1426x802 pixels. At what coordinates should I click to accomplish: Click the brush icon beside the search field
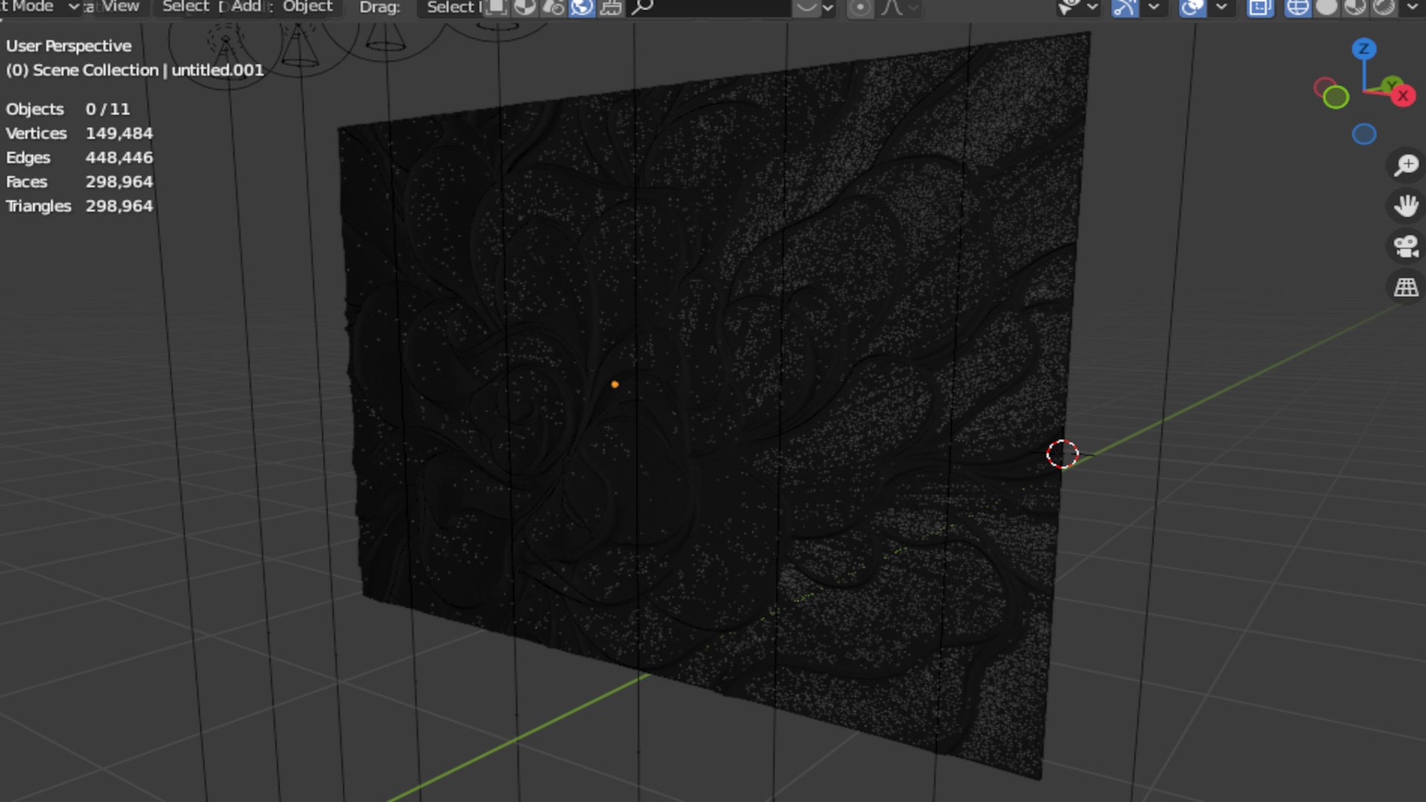611,7
